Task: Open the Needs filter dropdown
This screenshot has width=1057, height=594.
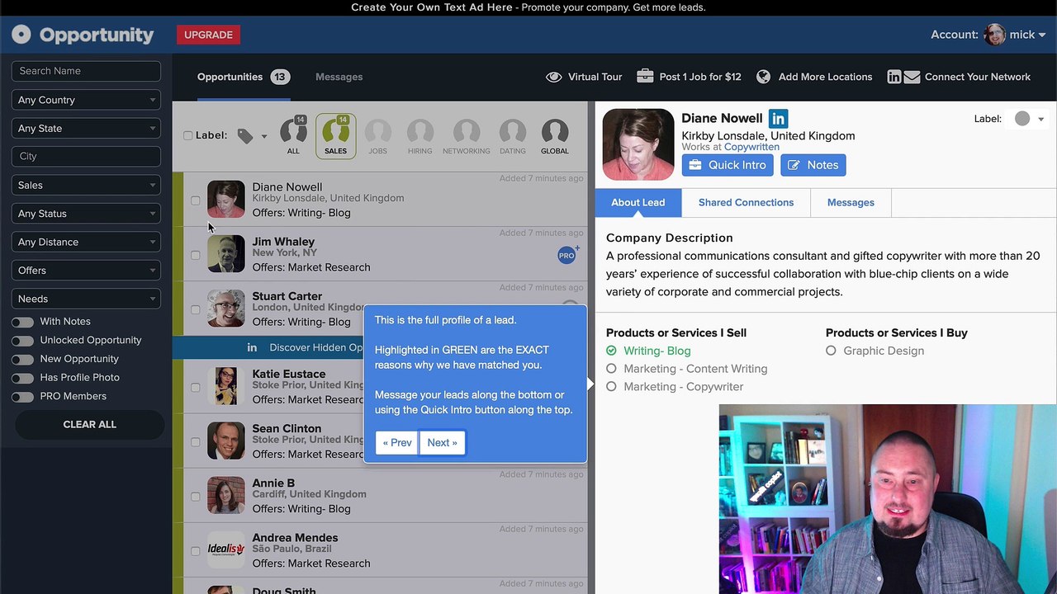Action: point(86,299)
